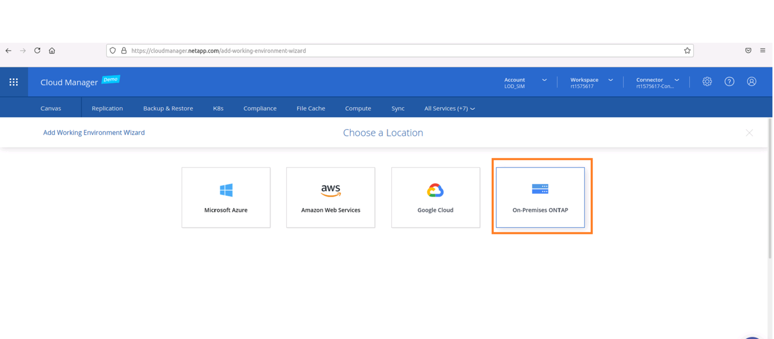Click the browser back arrow
Screen dimensions: 774x339
click(x=8, y=50)
